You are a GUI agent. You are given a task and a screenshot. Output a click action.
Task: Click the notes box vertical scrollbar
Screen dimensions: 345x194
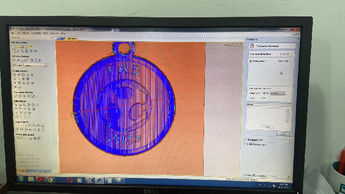coord(287,116)
